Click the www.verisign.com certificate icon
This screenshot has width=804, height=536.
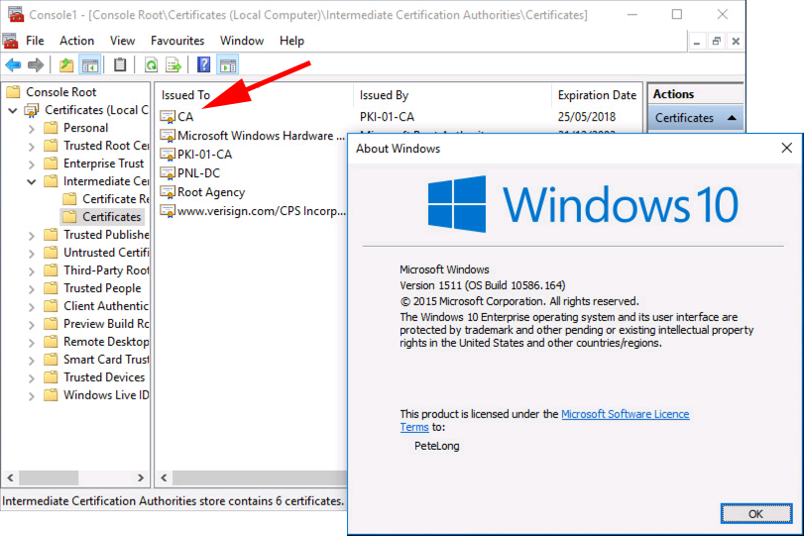pos(168,211)
